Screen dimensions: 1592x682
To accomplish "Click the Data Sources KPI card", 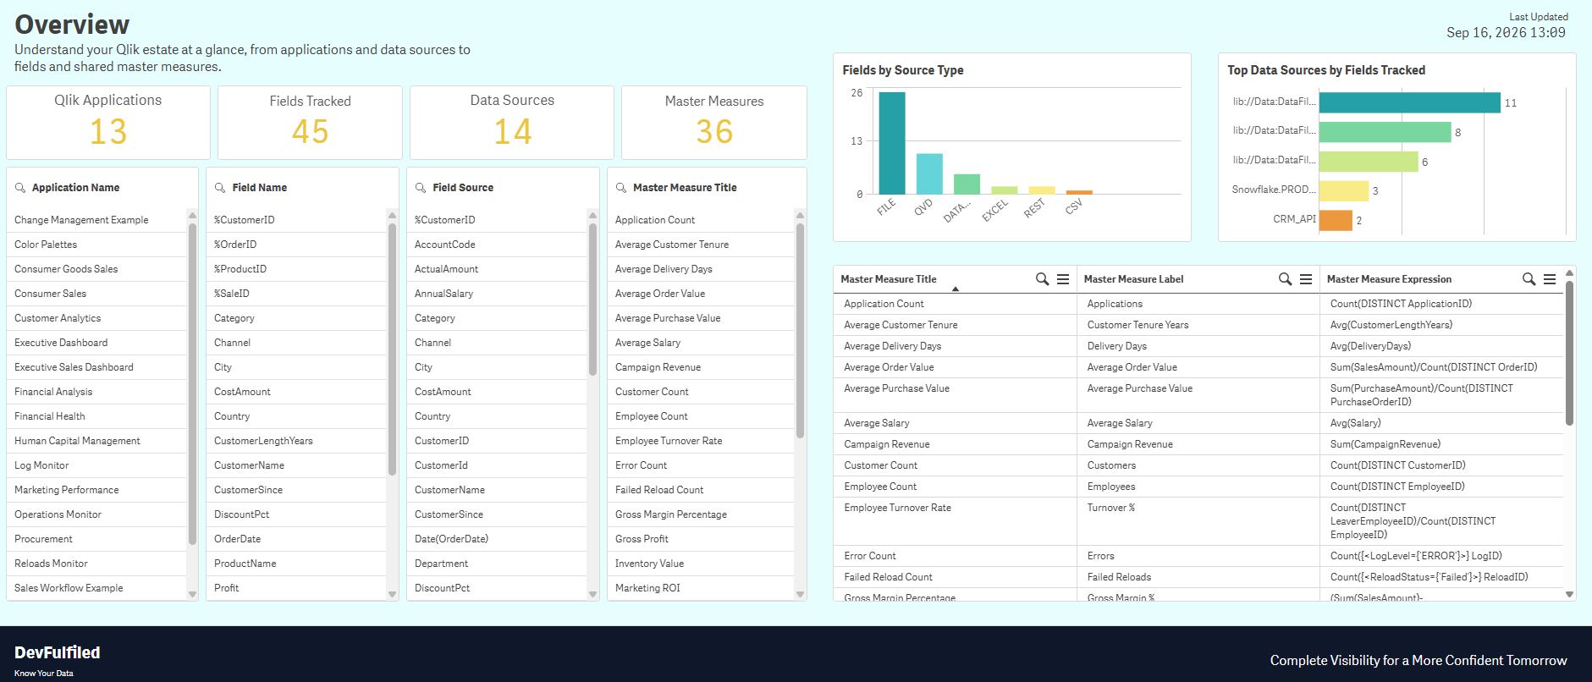I will coord(512,123).
